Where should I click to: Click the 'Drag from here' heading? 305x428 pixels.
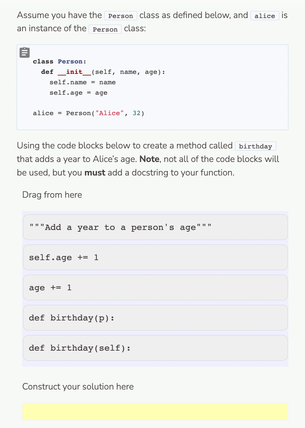[52, 195]
